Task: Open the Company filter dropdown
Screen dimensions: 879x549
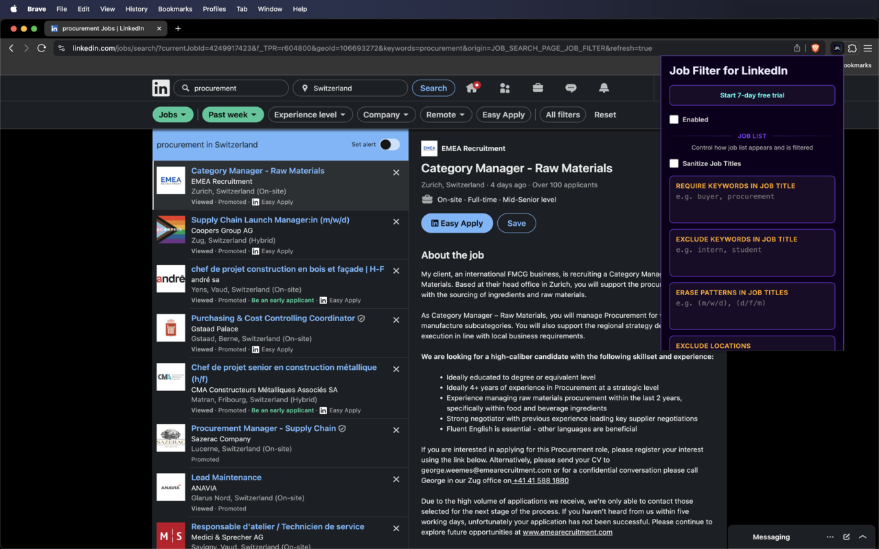Action: [386, 115]
